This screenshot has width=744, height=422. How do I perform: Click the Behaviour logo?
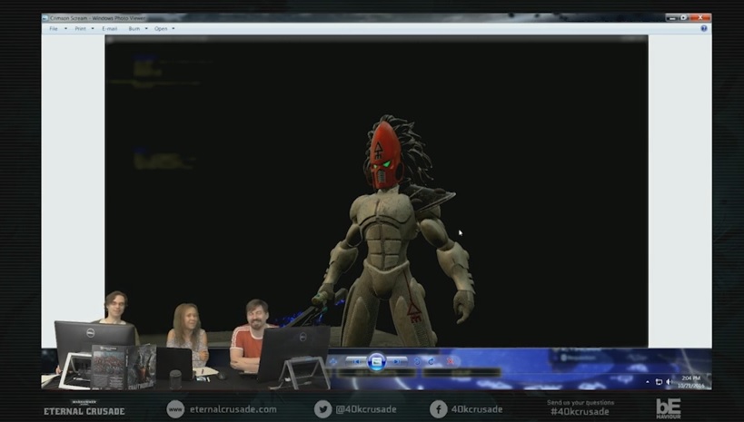pos(668,408)
